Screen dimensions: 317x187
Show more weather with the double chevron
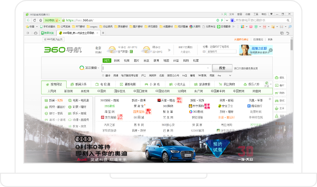coord(169,50)
